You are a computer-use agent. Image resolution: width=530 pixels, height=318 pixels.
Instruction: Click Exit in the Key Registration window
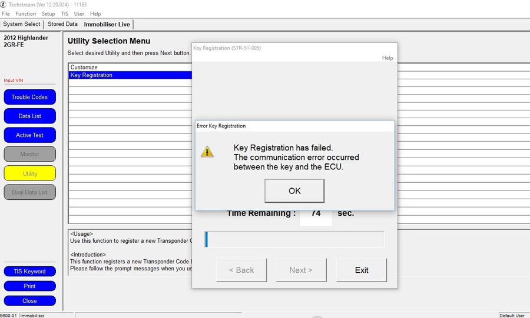tap(362, 270)
